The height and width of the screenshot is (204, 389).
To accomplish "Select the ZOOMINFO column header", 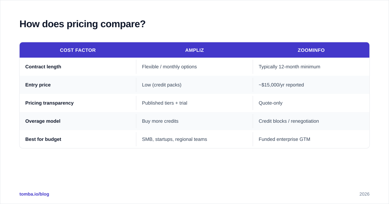I will click(x=311, y=50).
